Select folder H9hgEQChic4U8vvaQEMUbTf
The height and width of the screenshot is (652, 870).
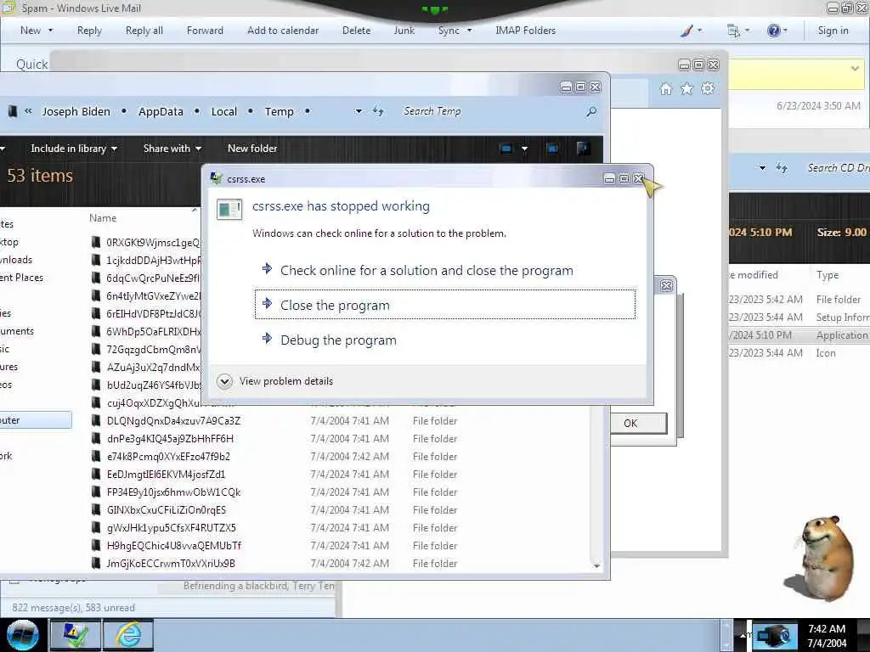(173, 546)
